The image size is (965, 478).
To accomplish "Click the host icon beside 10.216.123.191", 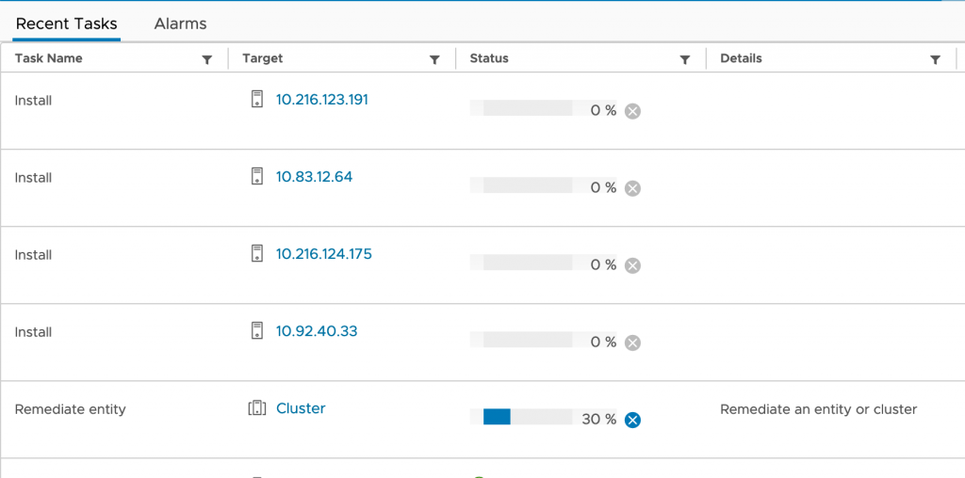I will 257,99.
